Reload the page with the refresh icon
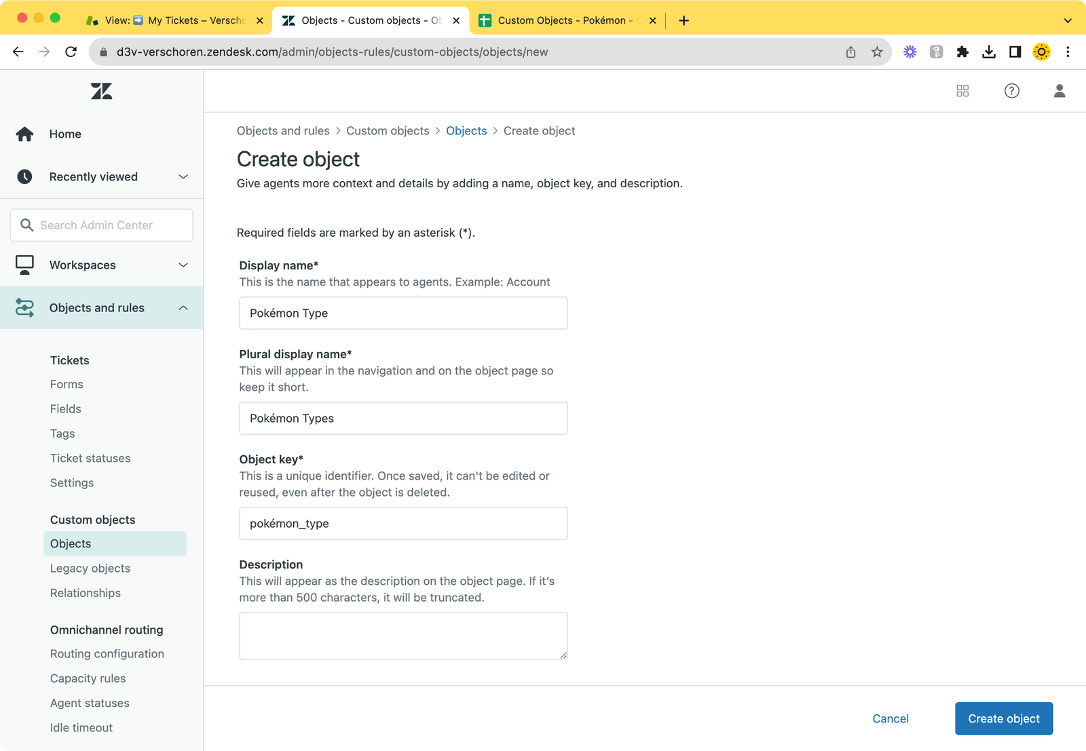This screenshot has height=751, width=1086. (x=71, y=52)
